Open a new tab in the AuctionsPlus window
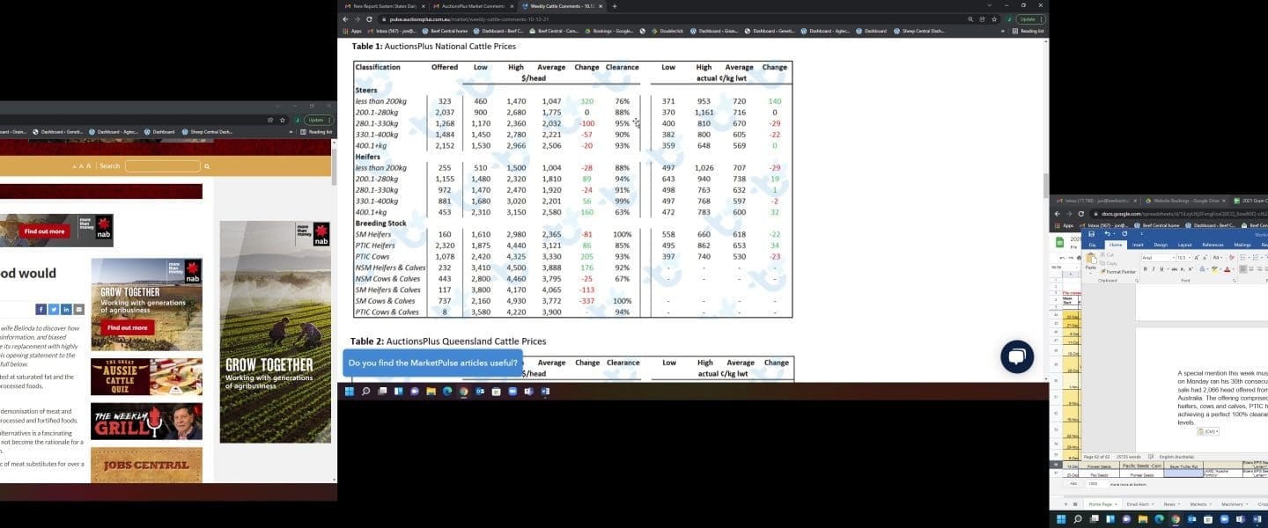 [615, 6]
